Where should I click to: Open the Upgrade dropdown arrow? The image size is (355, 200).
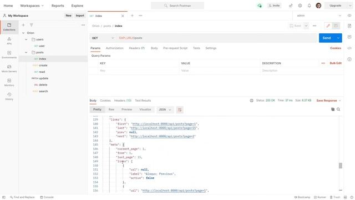coord(350,6)
